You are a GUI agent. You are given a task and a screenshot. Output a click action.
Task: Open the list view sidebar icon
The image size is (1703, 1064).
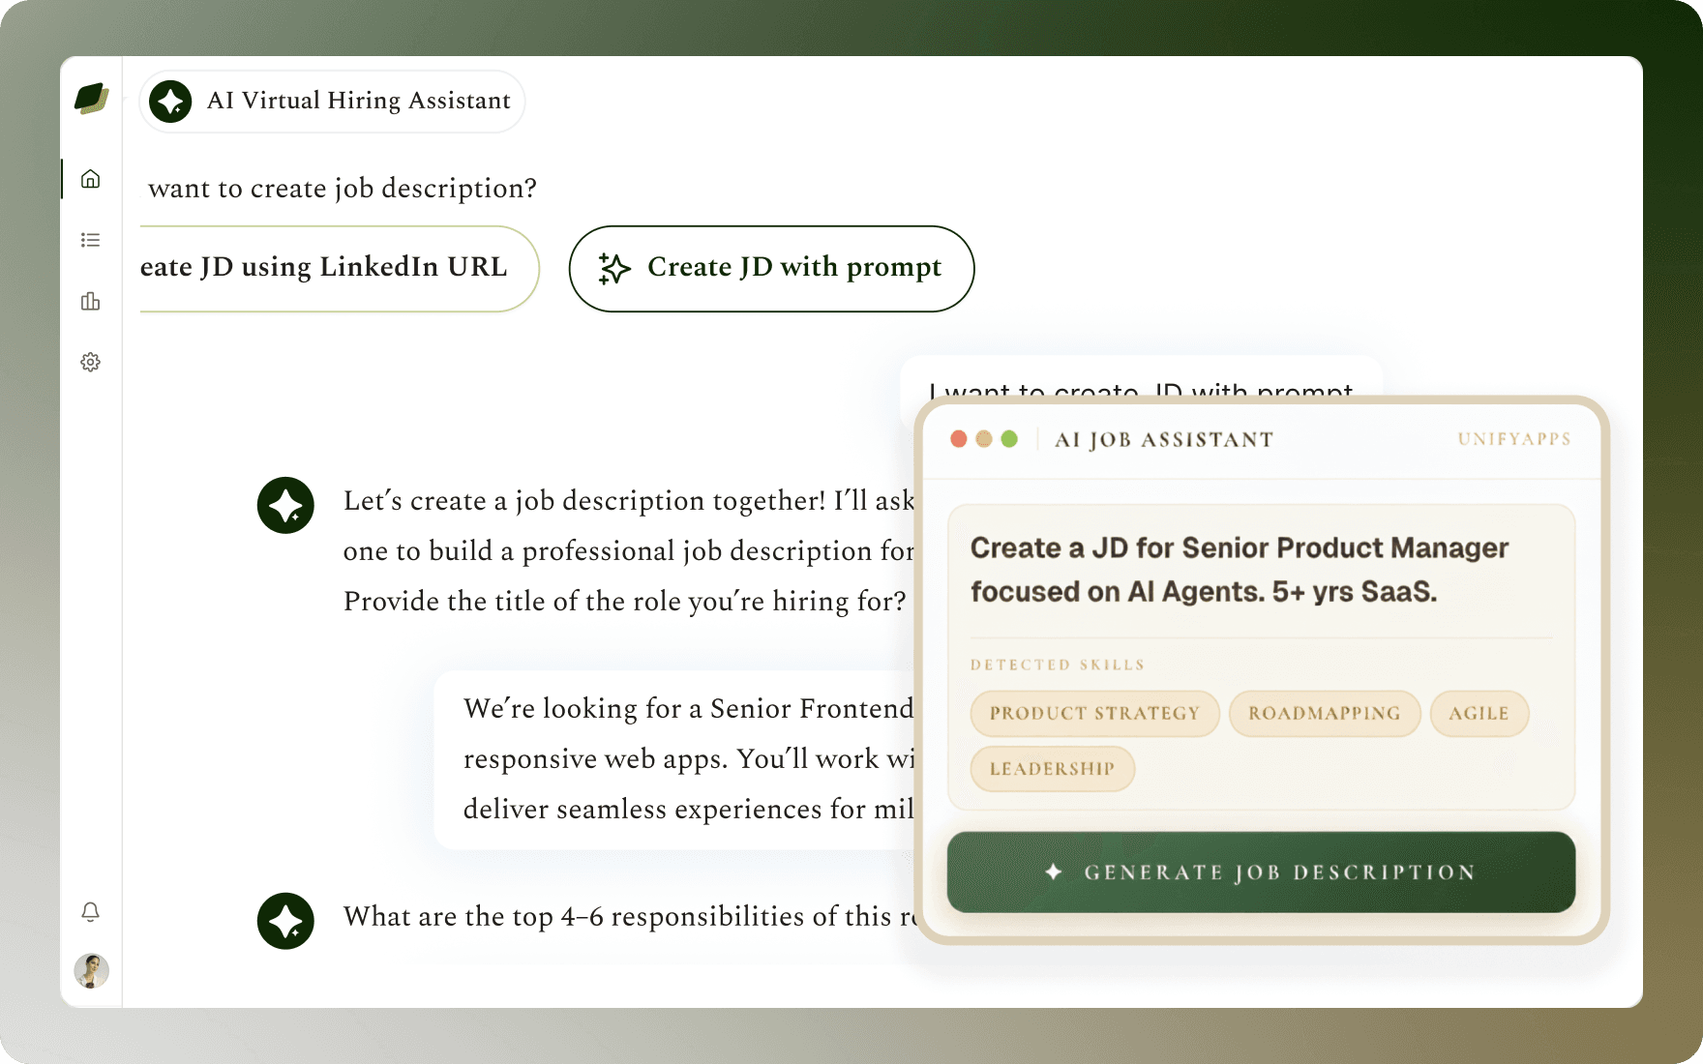(91, 240)
